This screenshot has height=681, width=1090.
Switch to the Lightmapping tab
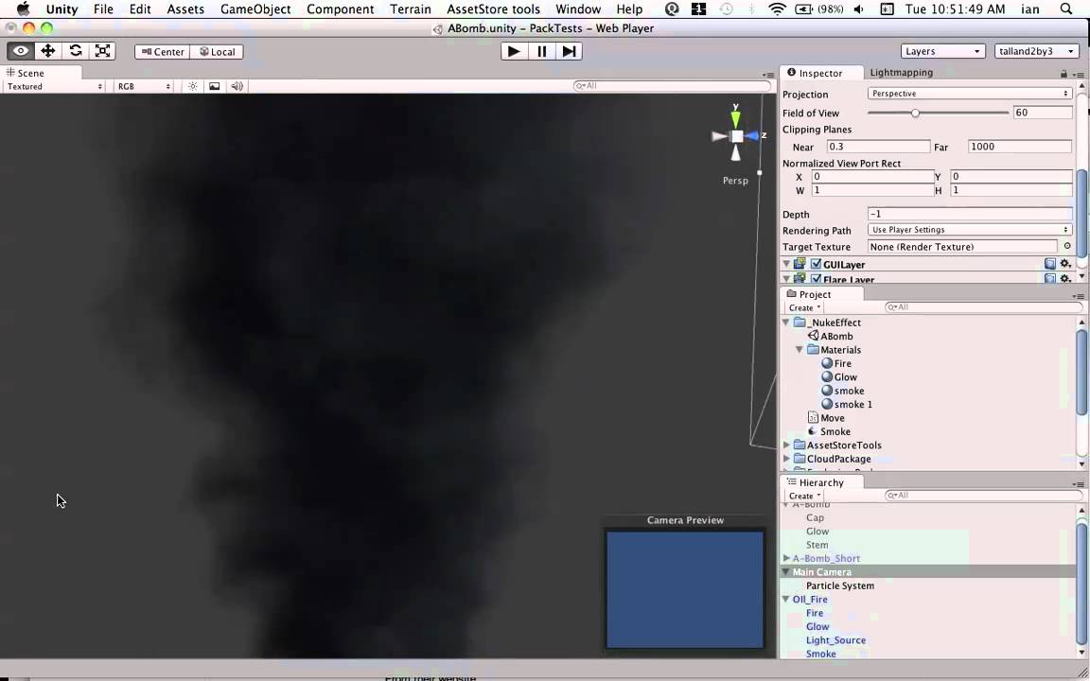(901, 72)
